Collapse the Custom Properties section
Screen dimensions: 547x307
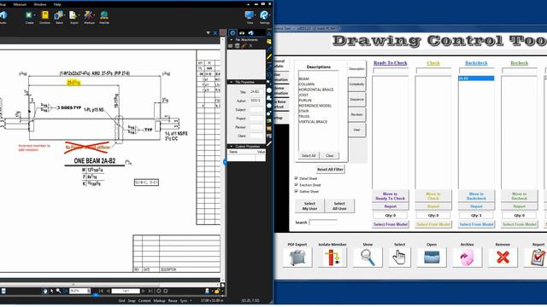pos(231,147)
